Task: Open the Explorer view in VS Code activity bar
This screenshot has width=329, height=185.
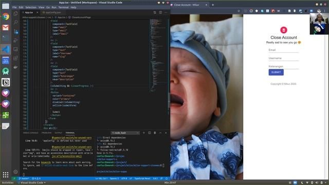Action: tap(15, 14)
